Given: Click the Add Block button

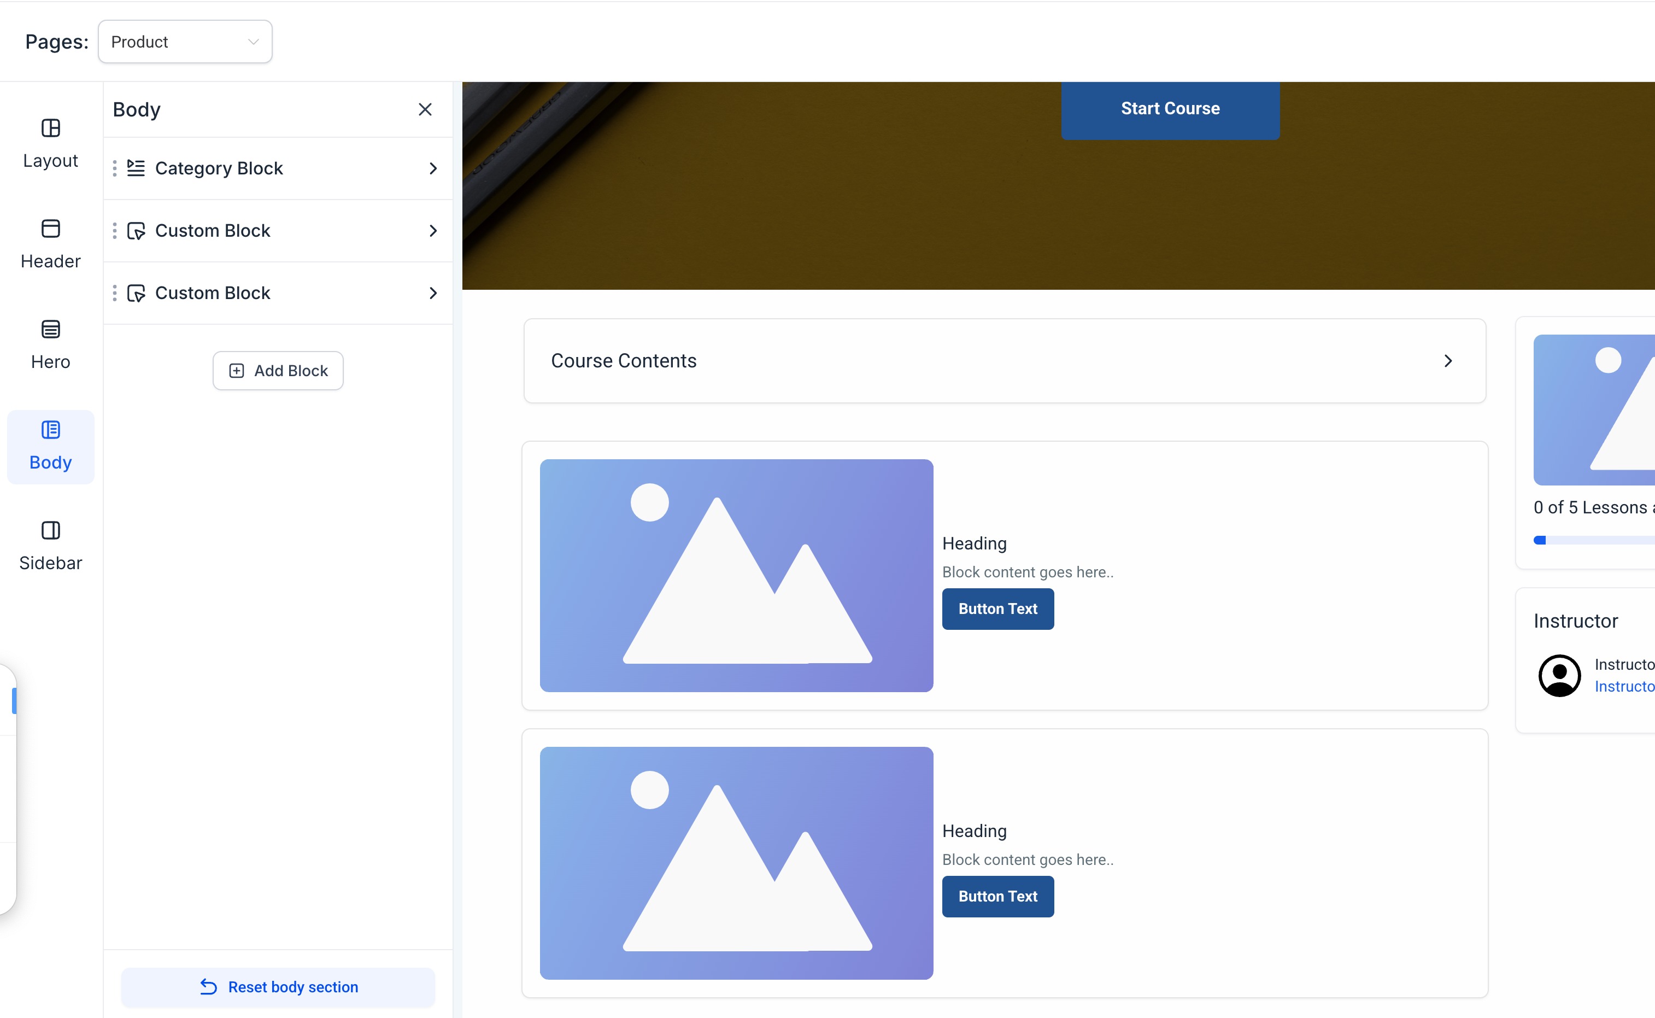Looking at the screenshot, I should coord(278,371).
